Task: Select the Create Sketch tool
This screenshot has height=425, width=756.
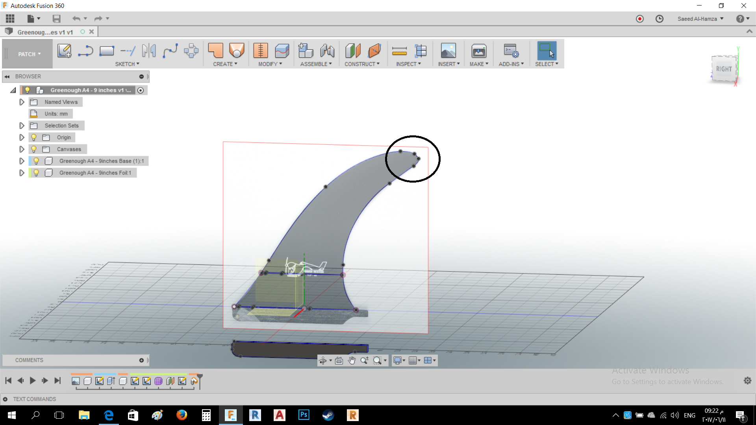Action: (x=64, y=51)
